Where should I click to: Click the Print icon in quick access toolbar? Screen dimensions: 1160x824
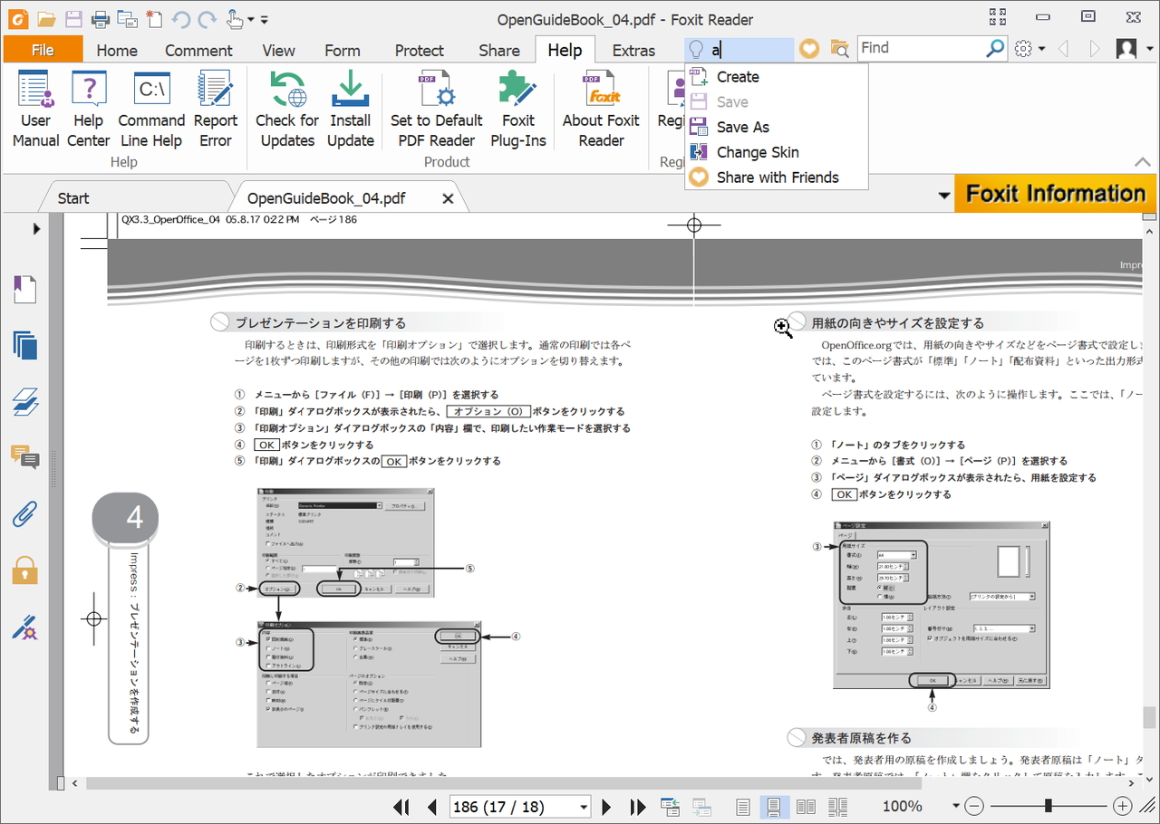pyautogui.click(x=101, y=19)
